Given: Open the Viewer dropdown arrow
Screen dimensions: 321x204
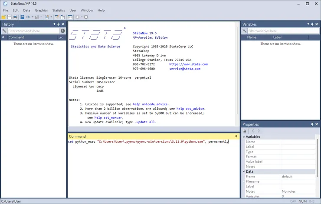Looking at the screenshot, I should point(33,17).
